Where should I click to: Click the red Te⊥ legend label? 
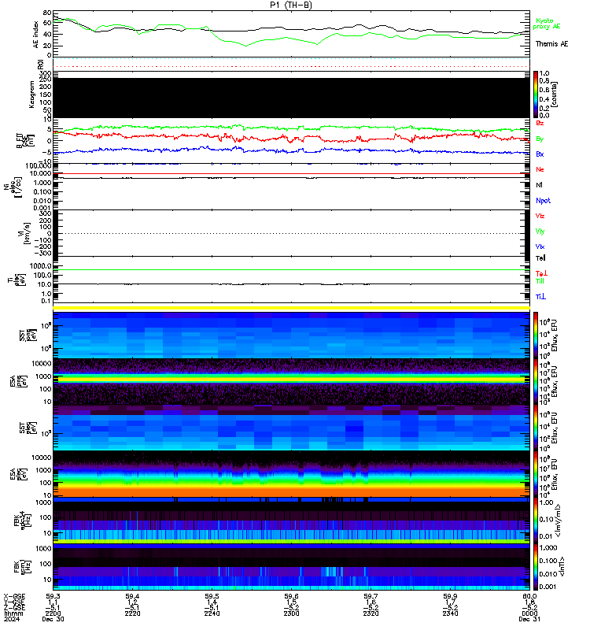point(541,273)
